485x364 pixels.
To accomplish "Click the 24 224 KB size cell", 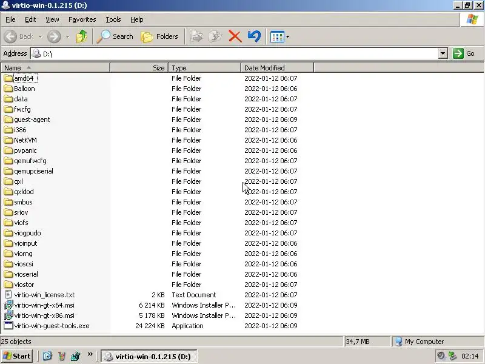I will [150, 326].
